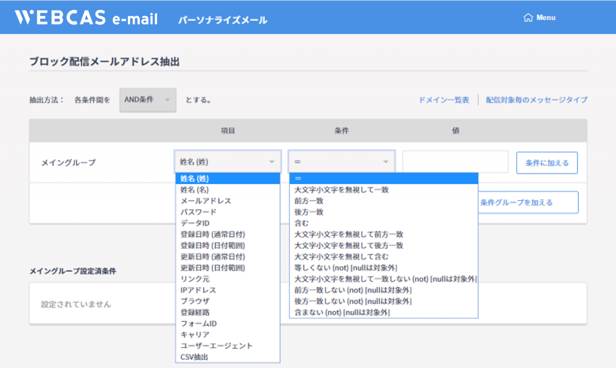
Task: Expand the 条件 combo box showing =
Action: (341, 162)
